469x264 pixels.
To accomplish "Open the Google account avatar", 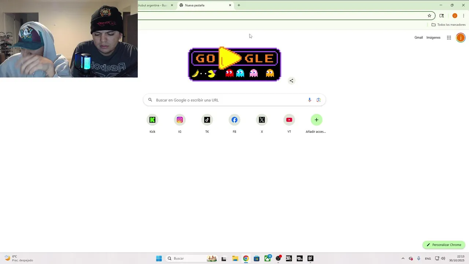I will click(461, 37).
